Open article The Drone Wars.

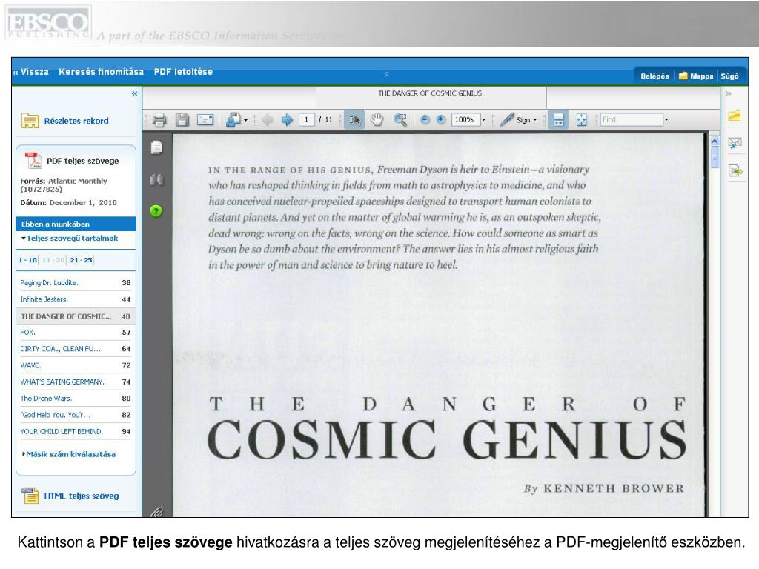46,398
